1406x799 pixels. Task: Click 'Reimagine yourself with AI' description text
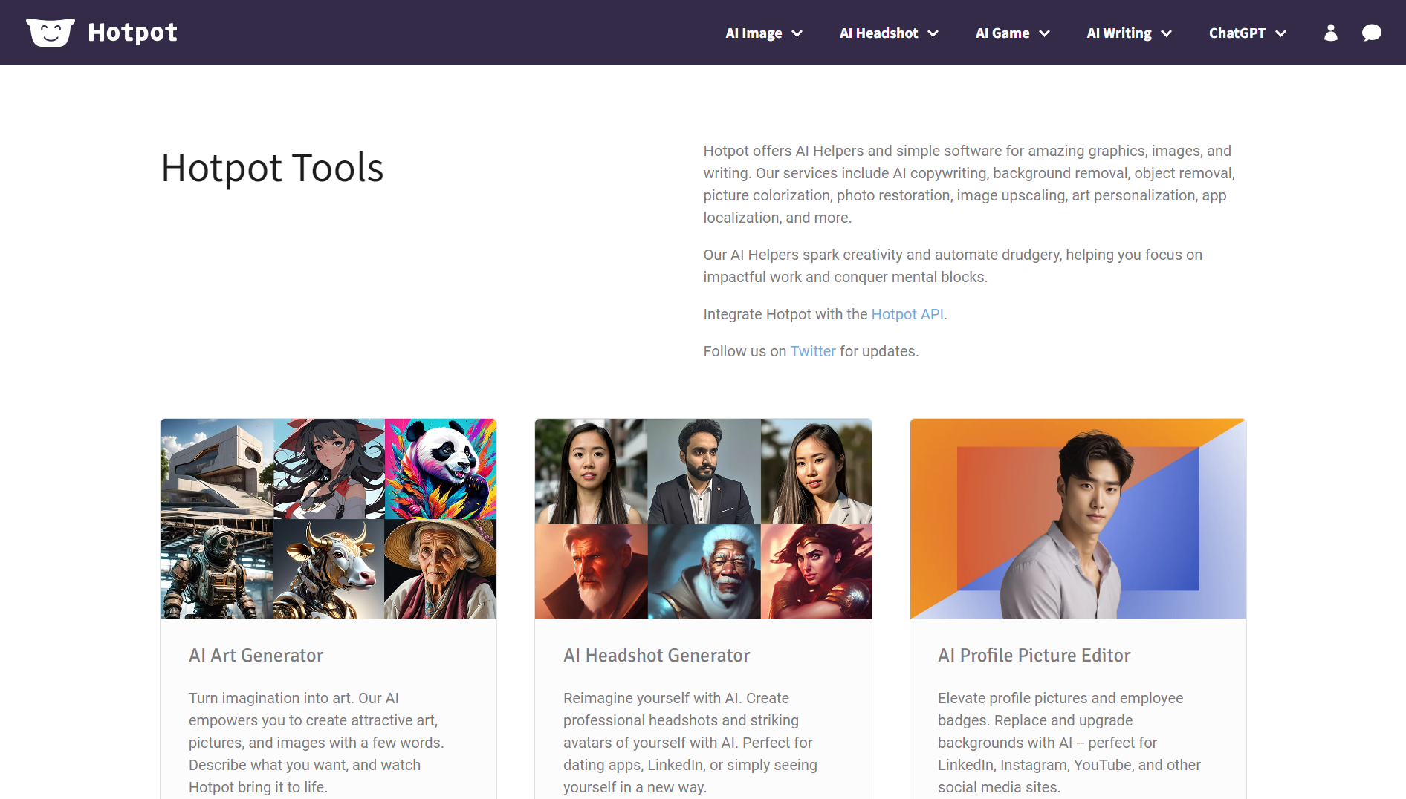click(690, 743)
